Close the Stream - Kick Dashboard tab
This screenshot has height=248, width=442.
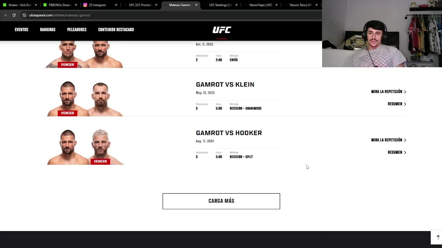coord(36,5)
